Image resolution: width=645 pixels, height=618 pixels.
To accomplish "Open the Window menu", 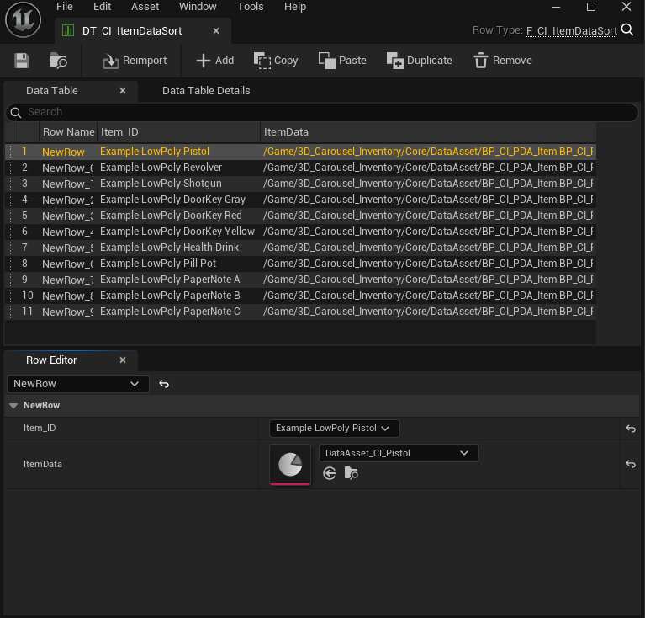I will 198,7.
